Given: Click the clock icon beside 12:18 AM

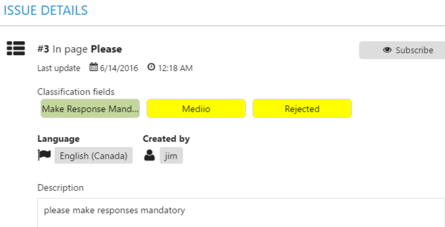Looking at the screenshot, I should [152, 67].
